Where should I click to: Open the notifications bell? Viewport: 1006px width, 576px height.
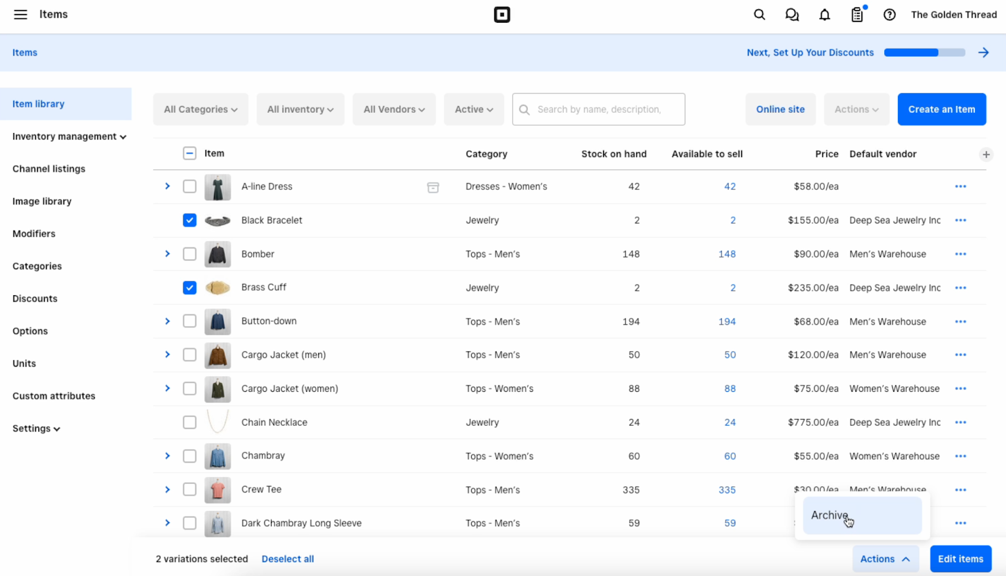(825, 15)
